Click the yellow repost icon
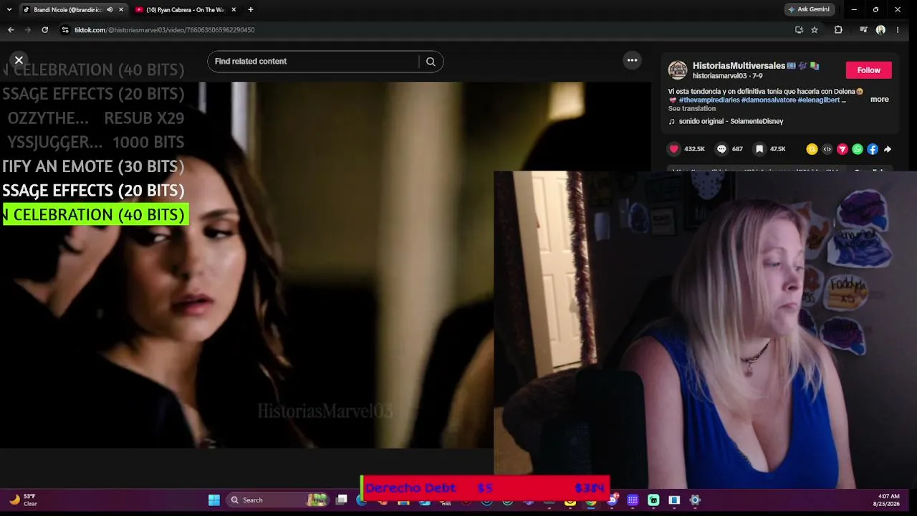The image size is (917, 516). [x=812, y=149]
